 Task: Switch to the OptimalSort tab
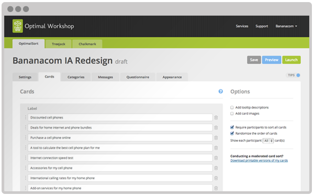click(x=28, y=43)
